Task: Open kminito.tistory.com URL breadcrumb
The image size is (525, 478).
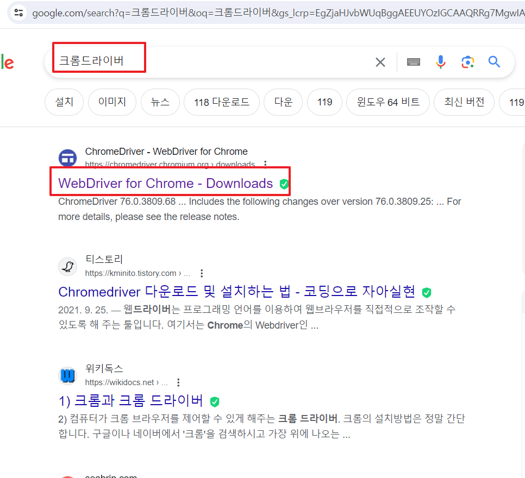Action: (137, 273)
